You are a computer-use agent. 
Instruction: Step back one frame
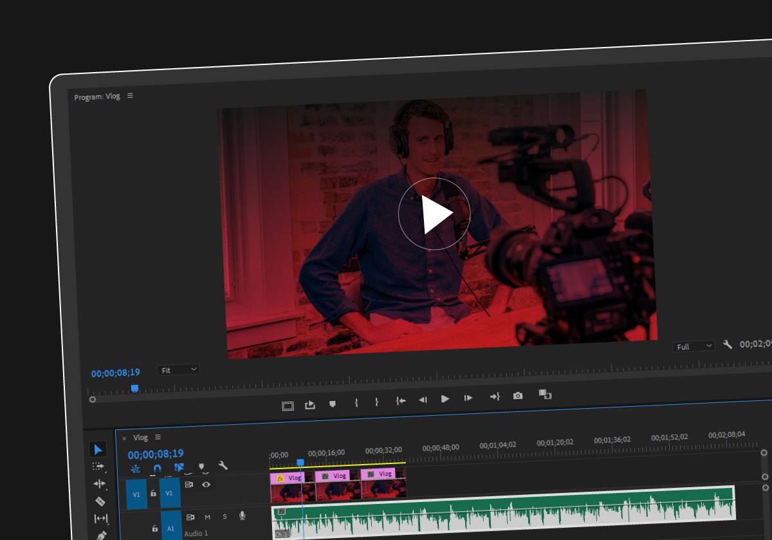[x=423, y=400]
